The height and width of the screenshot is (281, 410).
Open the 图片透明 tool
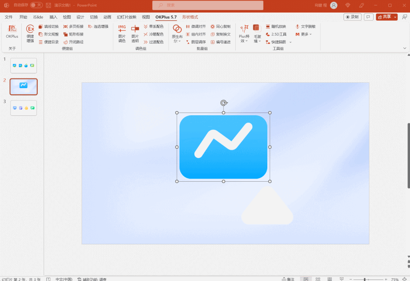tap(135, 33)
